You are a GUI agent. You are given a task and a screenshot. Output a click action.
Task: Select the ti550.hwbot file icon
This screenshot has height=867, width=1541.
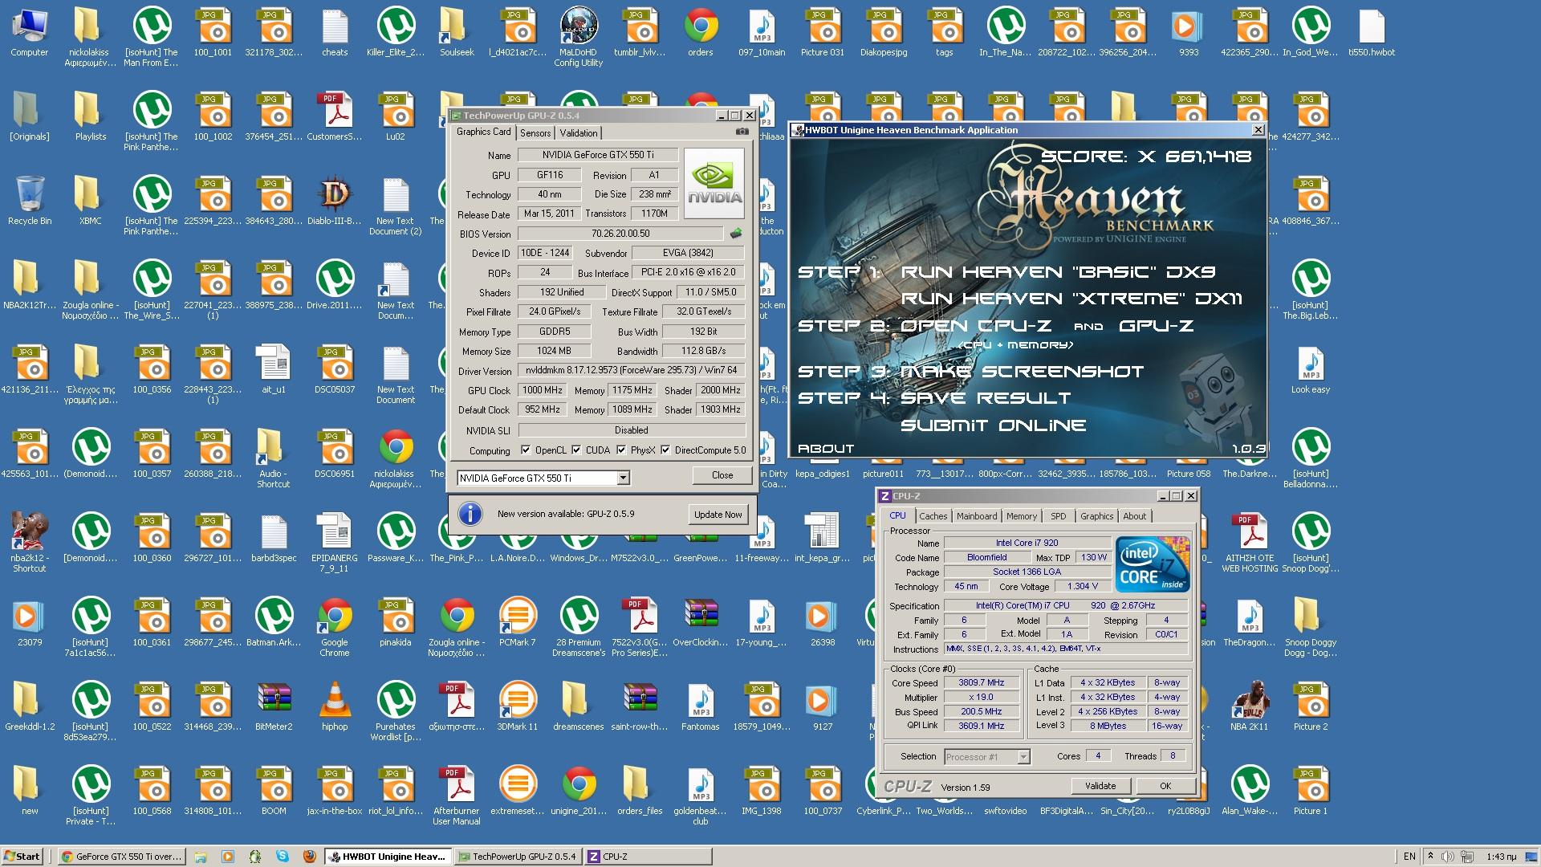[1372, 32]
